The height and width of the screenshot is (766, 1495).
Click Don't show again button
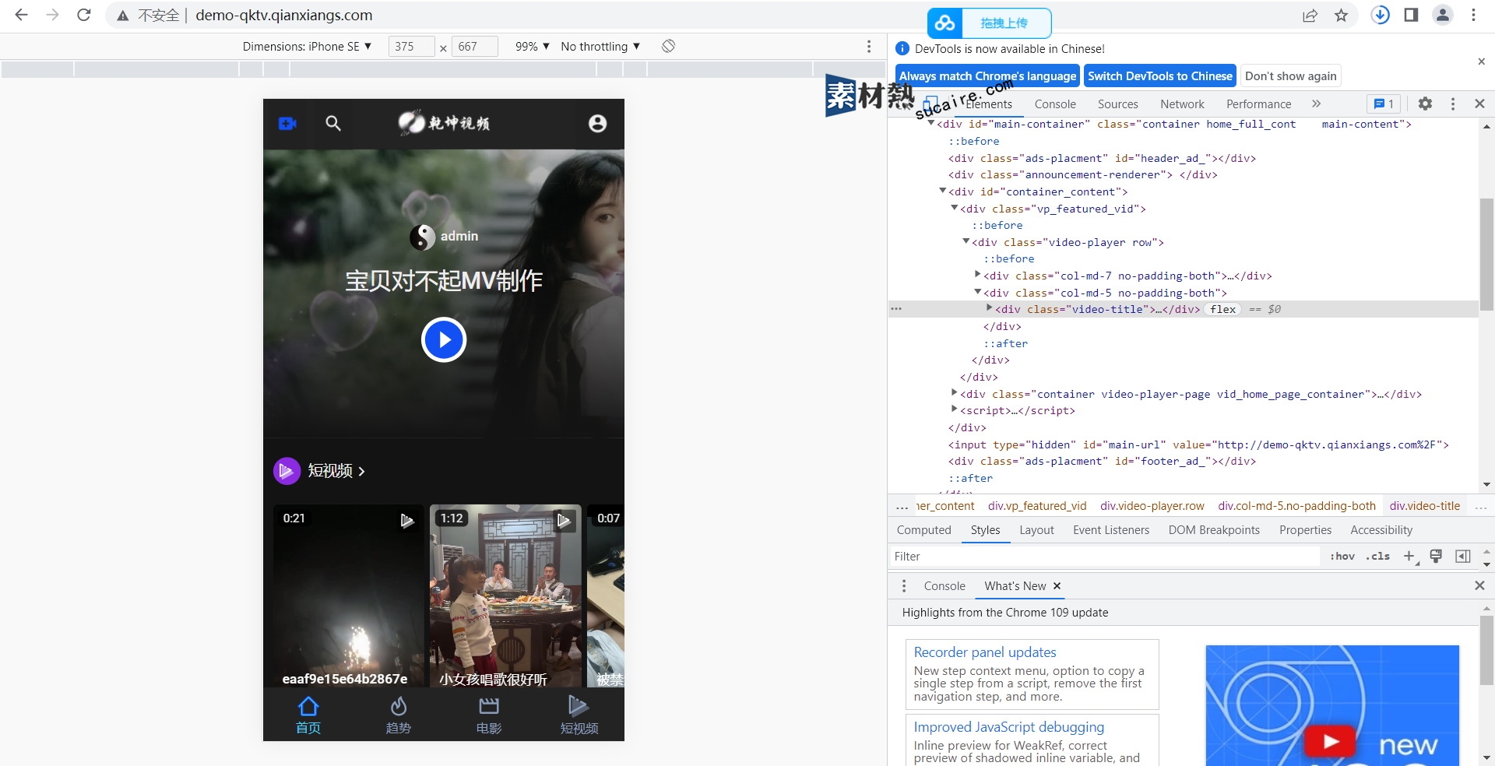pos(1290,76)
